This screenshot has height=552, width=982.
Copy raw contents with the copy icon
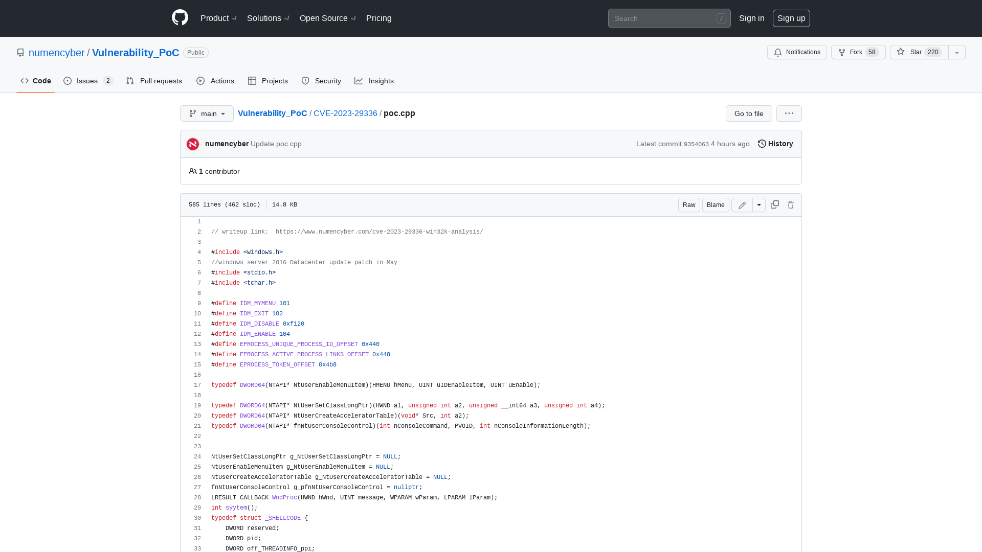(775, 204)
